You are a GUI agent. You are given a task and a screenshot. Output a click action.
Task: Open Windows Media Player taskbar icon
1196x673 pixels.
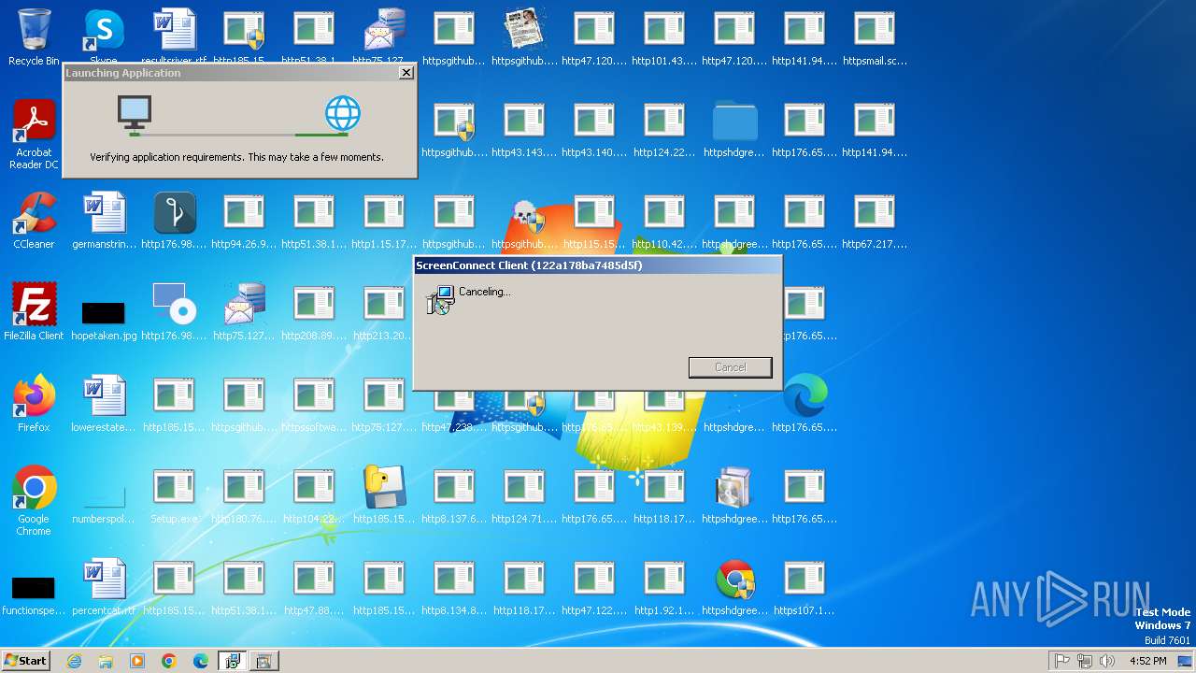click(137, 661)
